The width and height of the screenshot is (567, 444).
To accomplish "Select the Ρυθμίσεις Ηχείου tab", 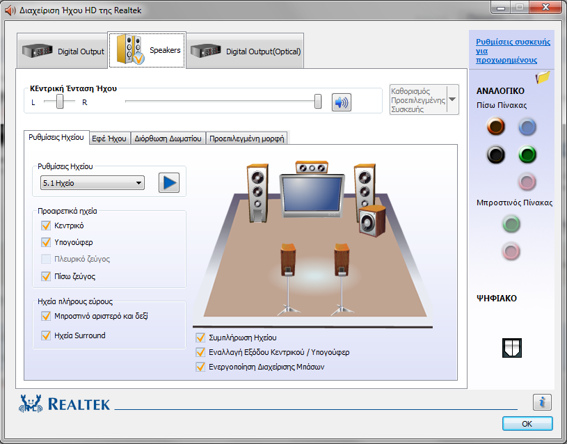I will pos(56,137).
